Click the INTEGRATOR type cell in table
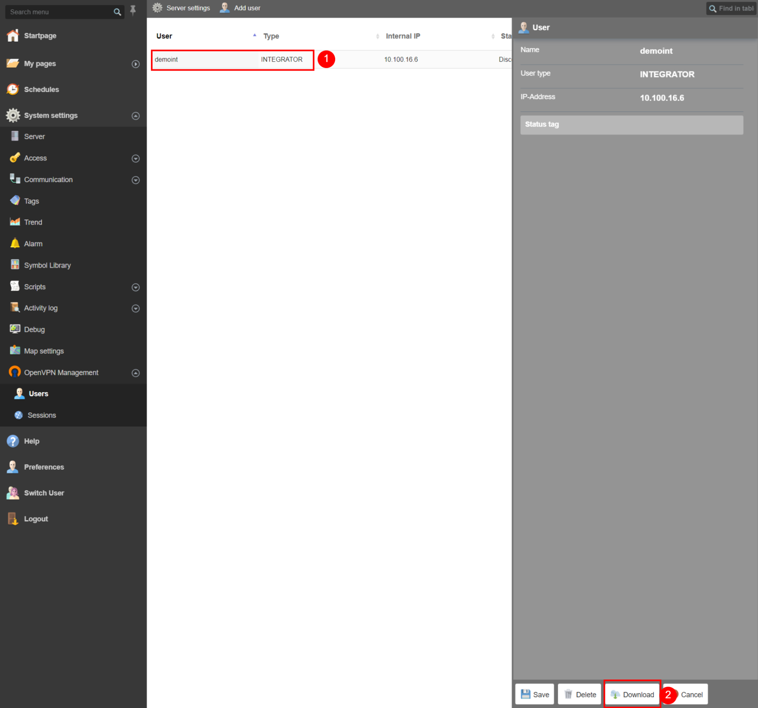The image size is (758, 708). (282, 60)
